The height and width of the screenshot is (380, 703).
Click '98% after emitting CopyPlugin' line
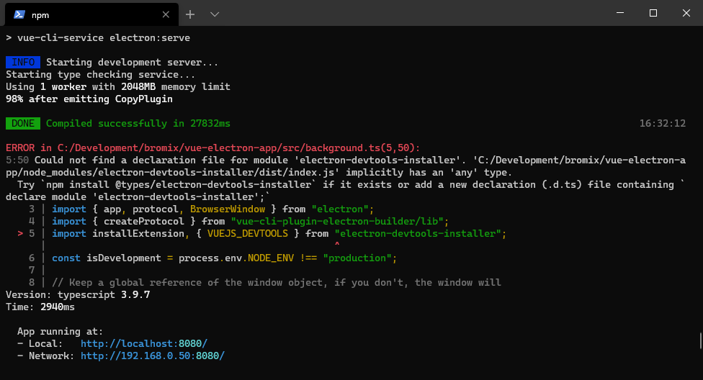pos(89,99)
